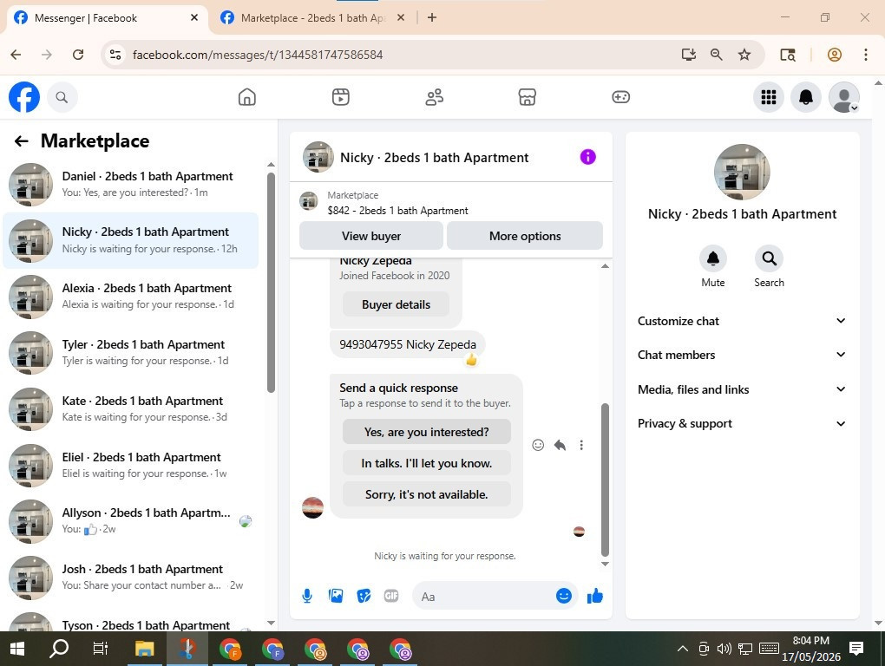Screen dimensions: 885x666
Task: Record a voice clip with microphone
Action: click(x=307, y=596)
